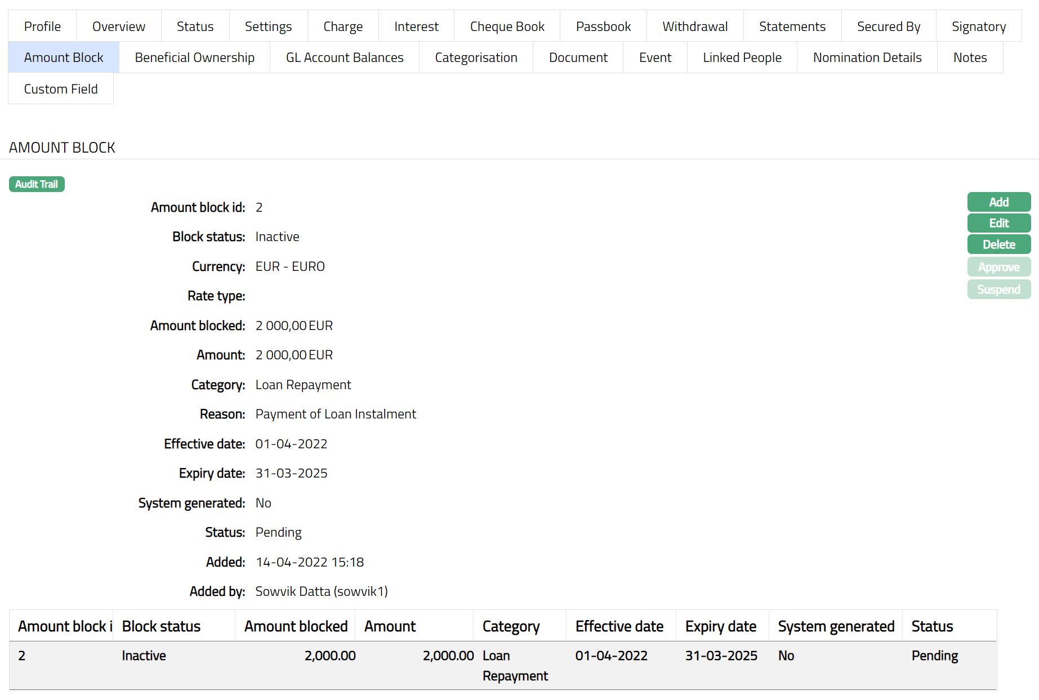The height and width of the screenshot is (700, 1039).
Task: Open the Nomination Details tab
Action: pos(867,57)
